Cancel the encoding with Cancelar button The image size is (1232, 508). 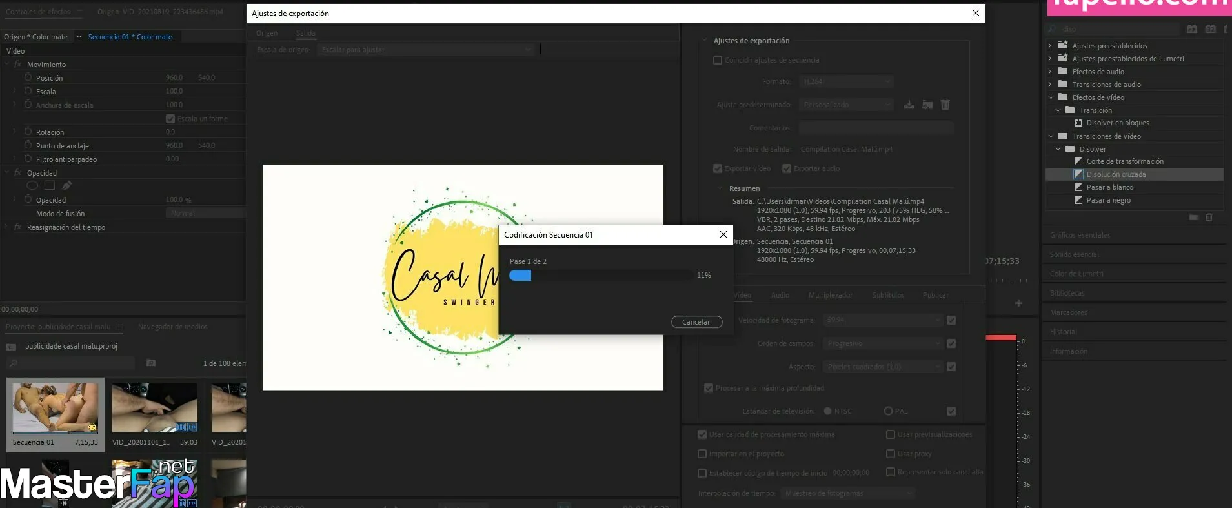[x=696, y=322]
